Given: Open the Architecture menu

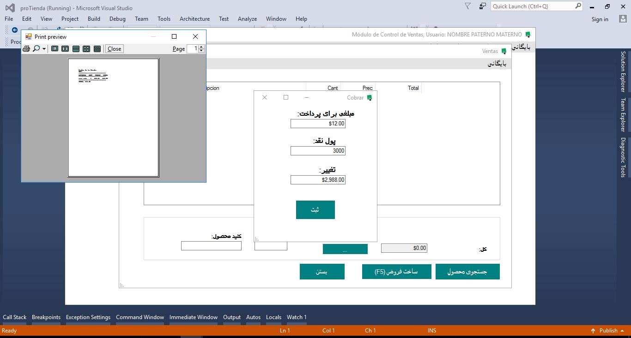Looking at the screenshot, I should tap(194, 19).
